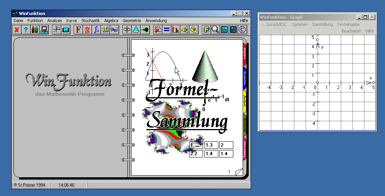Switch to the red Algebra notebook tab
The height and width of the screenshot is (196, 385).
[x=245, y=54]
